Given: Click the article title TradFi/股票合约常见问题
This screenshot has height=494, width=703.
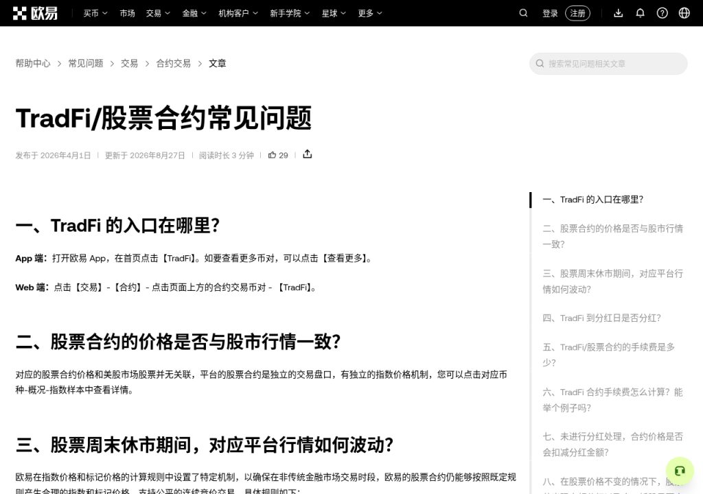Looking at the screenshot, I should [163, 118].
